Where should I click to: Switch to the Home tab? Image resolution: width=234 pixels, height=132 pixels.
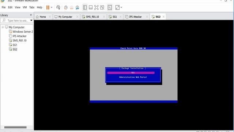click(41, 17)
